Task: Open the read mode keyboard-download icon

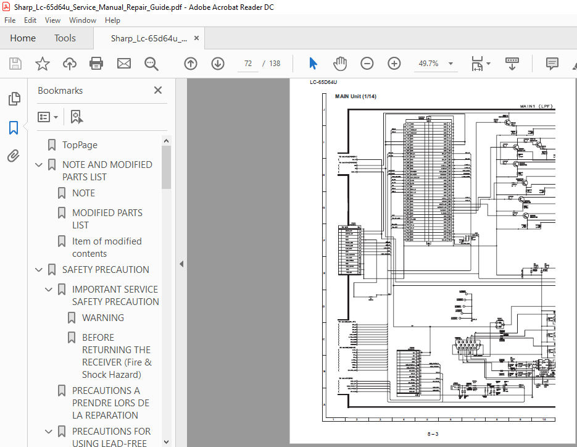Action: pos(512,64)
